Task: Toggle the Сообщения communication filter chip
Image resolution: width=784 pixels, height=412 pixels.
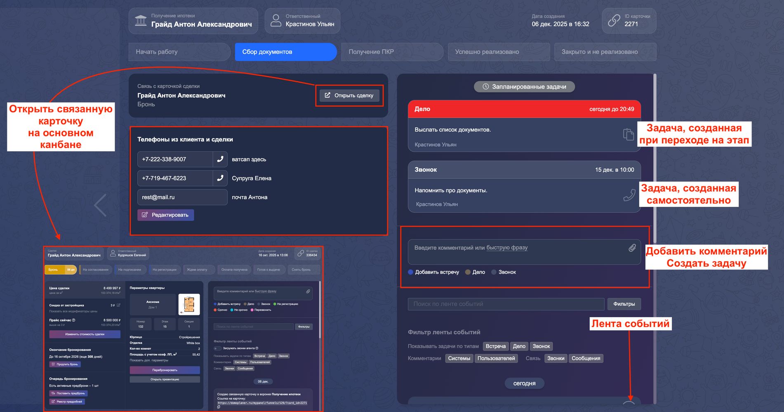Action: (586, 358)
